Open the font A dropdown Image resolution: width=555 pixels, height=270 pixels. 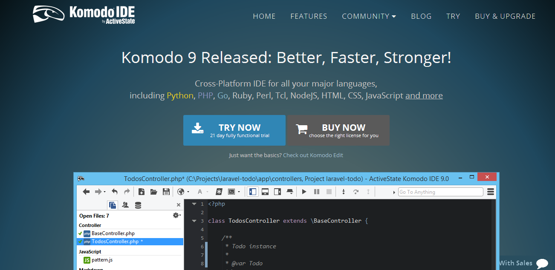click(202, 192)
